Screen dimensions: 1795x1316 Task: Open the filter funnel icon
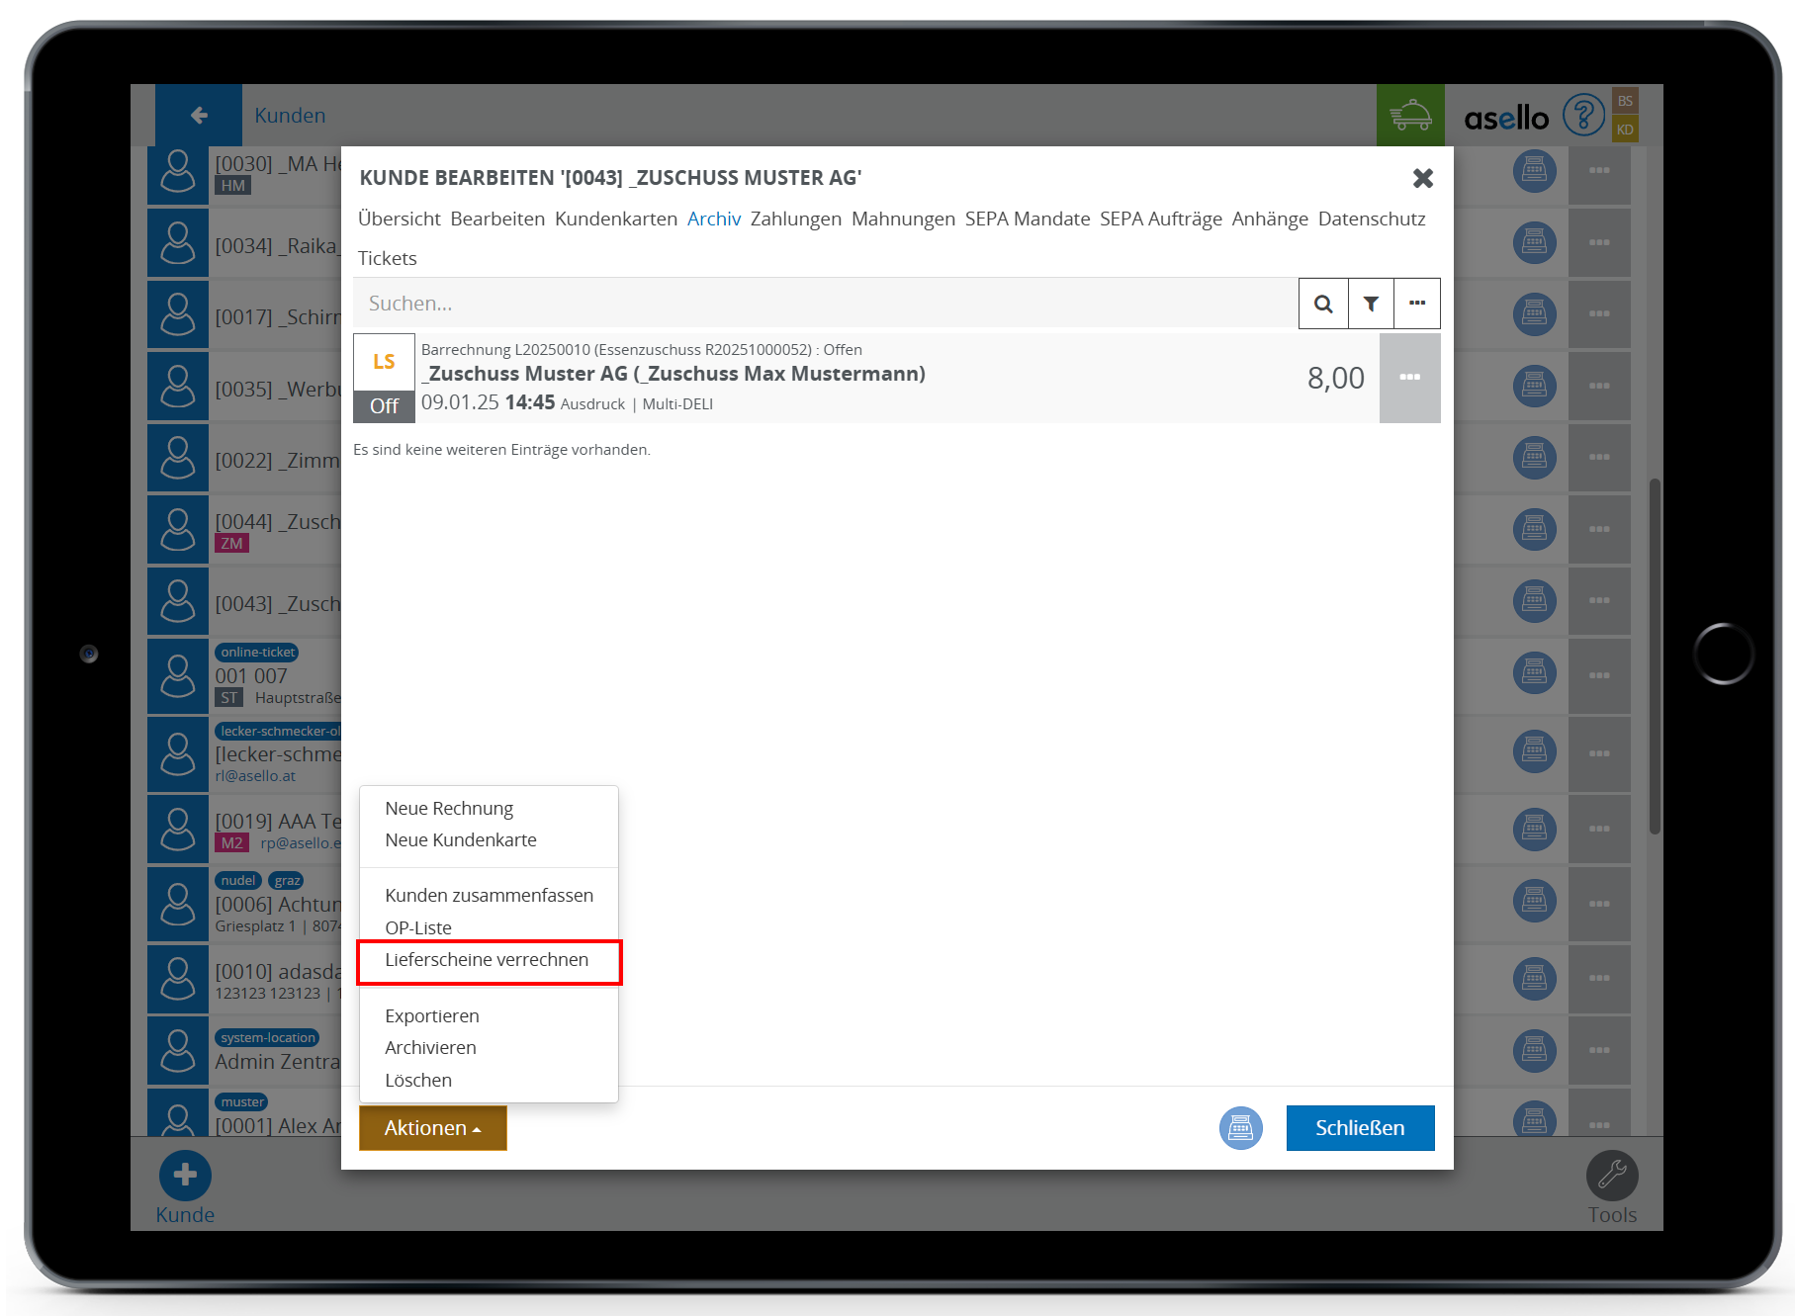[1371, 304]
